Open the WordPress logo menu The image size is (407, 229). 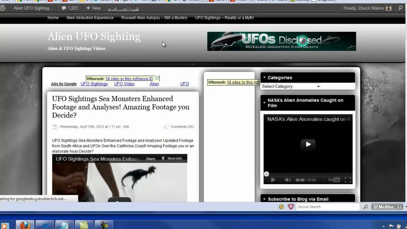coord(3,8)
